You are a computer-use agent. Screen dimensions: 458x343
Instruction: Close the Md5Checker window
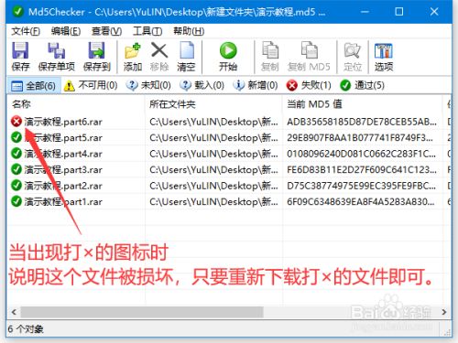[434, 12]
